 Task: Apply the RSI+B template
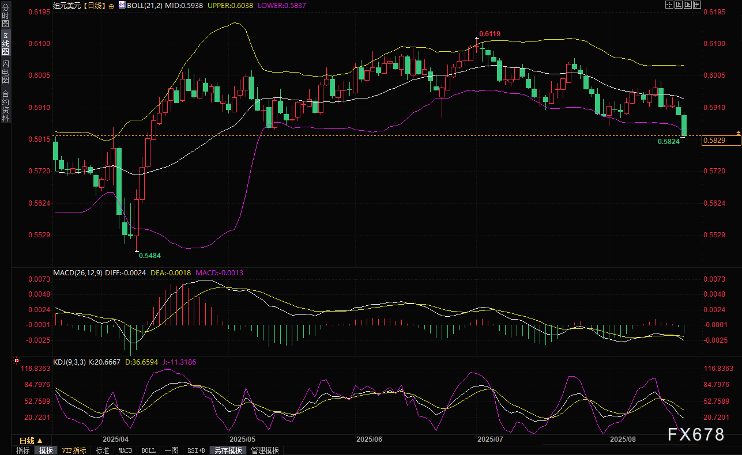click(x=196, y=450)
